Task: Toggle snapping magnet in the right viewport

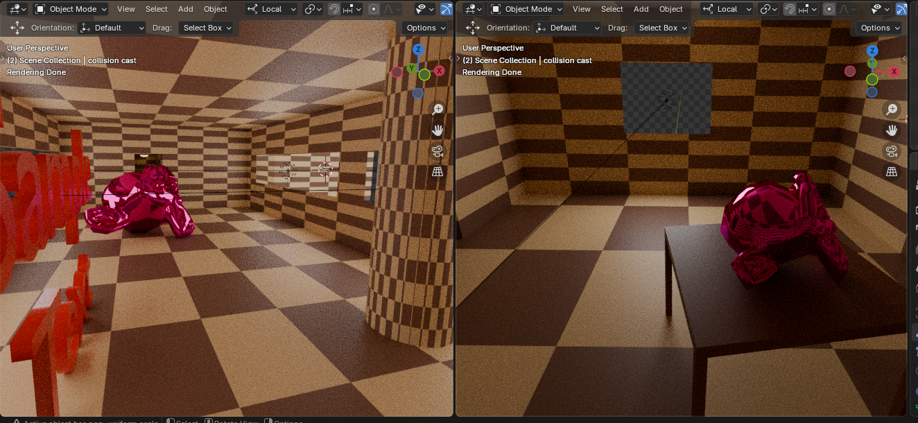Action: click(x=790, y=9)
